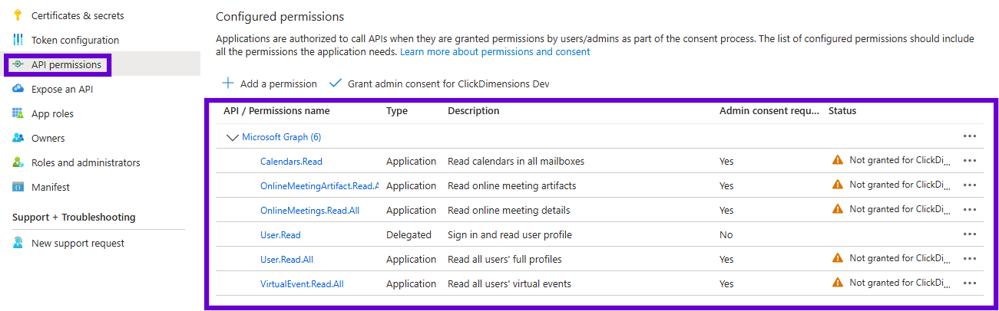
Task: Collapse the Microsoft Graph group chevron
Action: pos(232,137)
